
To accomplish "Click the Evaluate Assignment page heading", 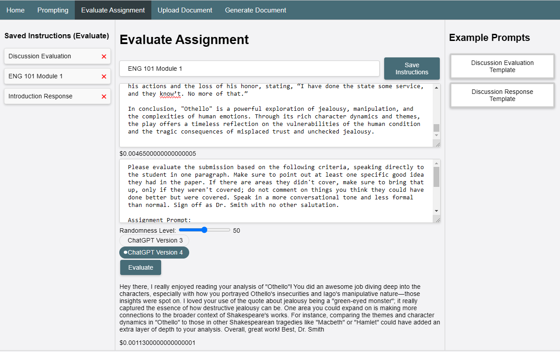I will click(x=184, y=40).
